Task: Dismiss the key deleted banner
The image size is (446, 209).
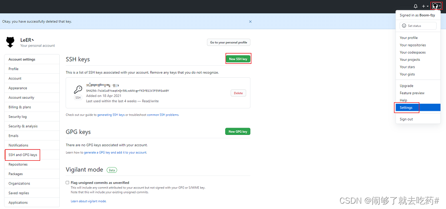Action: click(x=250, y=21)
